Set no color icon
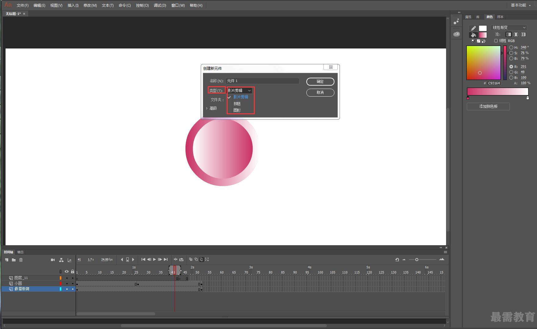 (478, 41)
